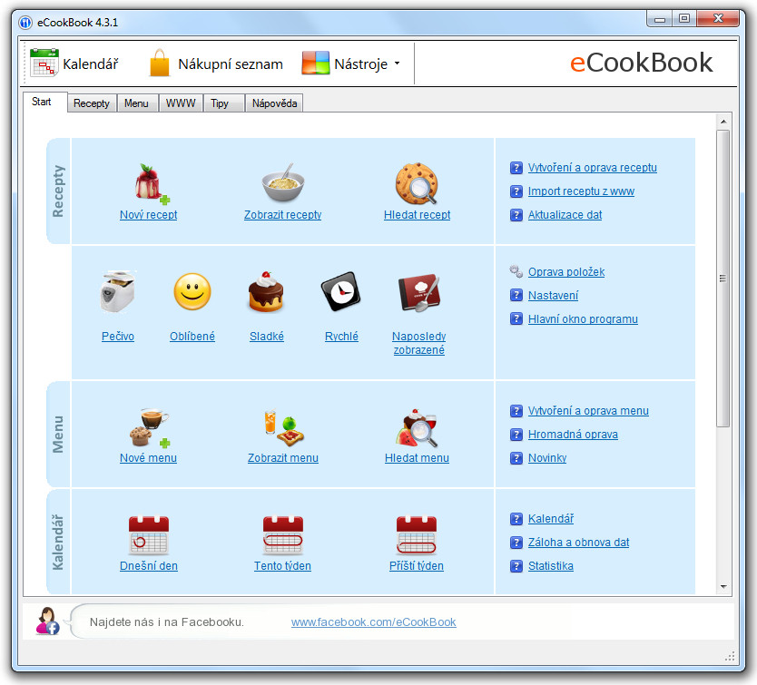Click the Zobrazit menu juice and toast icon

[284, 427]
